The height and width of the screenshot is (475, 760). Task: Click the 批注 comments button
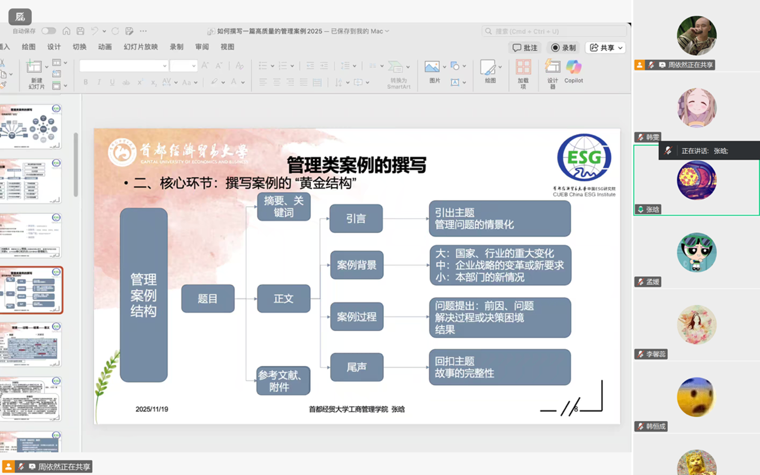pos(525,48)
